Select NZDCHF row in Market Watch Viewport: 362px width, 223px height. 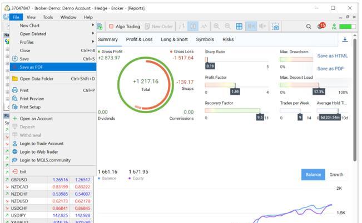click(x=48, y=194)
